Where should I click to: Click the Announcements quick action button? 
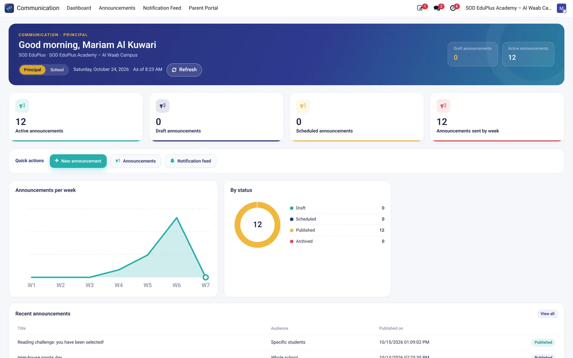[136, 161]
